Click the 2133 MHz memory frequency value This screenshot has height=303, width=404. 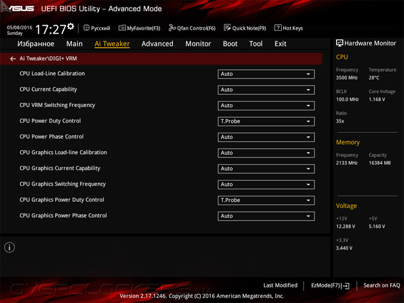pyautogui.click(x=347, y=163)
